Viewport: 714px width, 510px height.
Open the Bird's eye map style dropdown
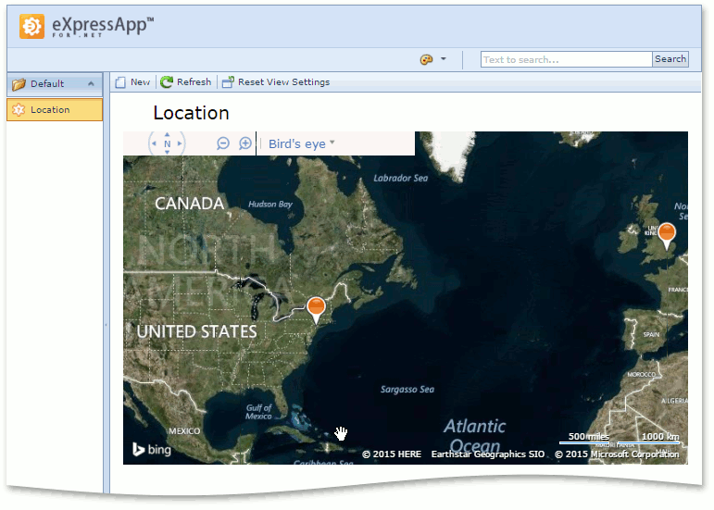[x=302, y=143]
